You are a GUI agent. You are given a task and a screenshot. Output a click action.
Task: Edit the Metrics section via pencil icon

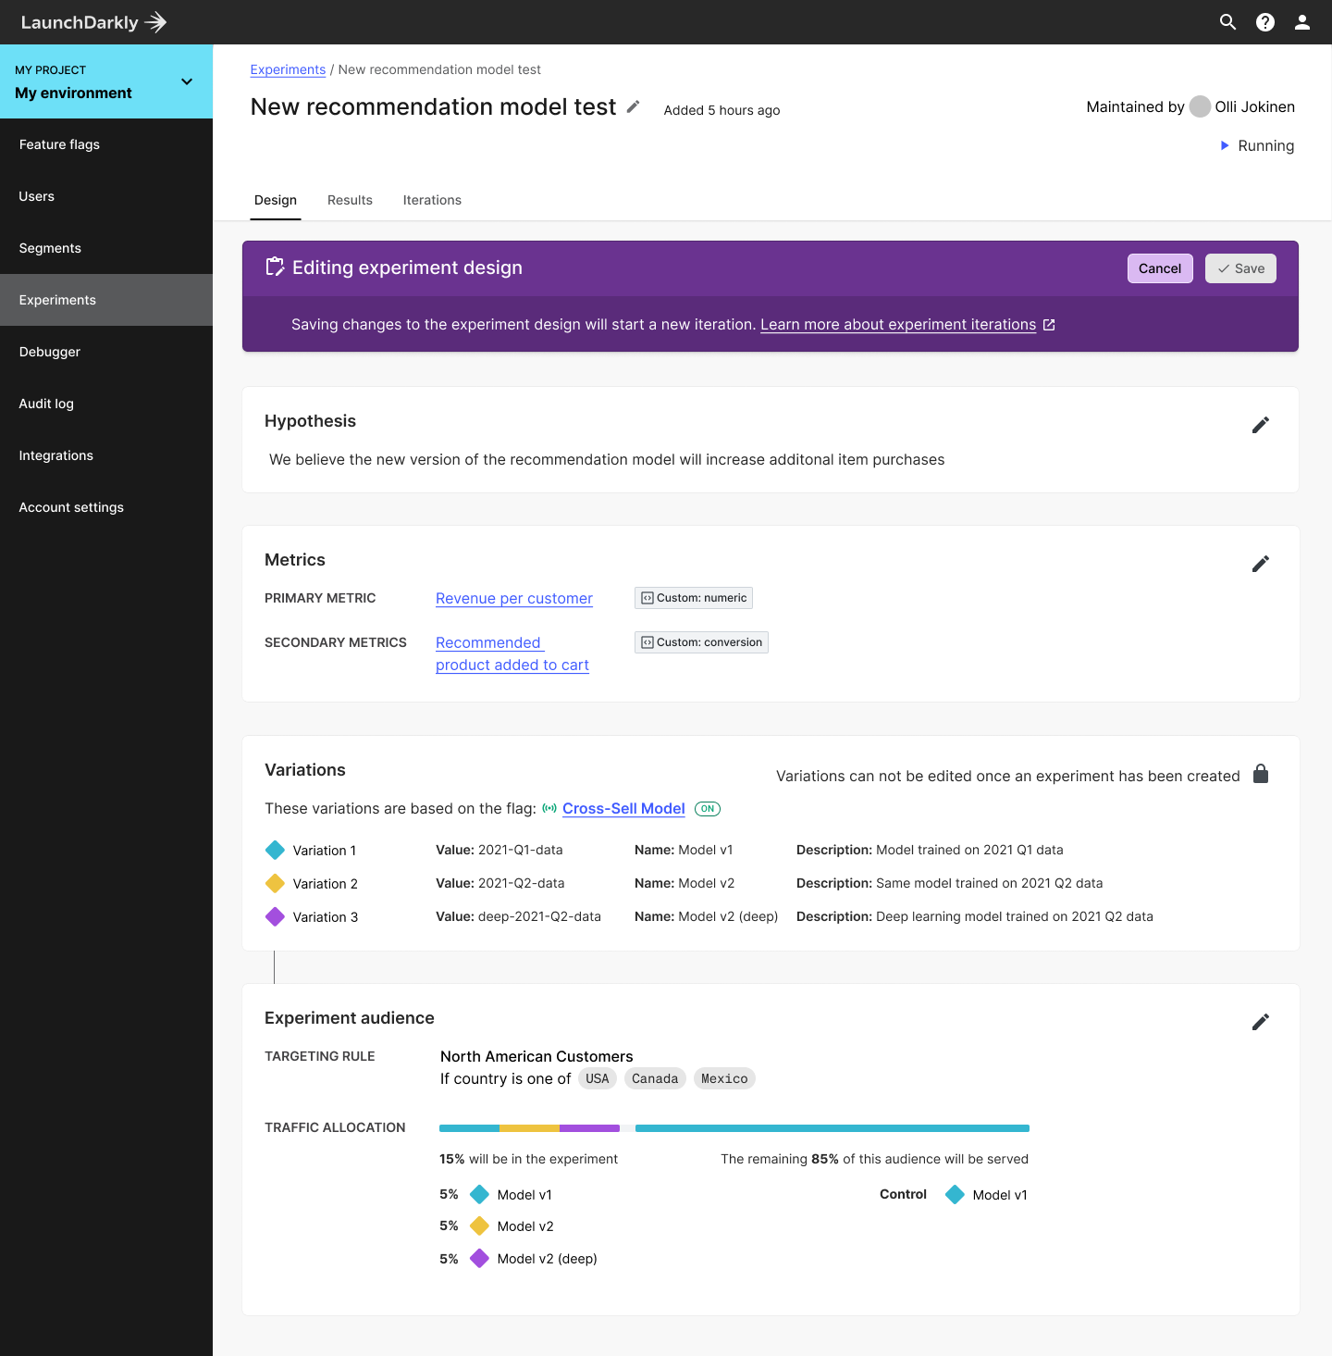[x=1260, y=563]
